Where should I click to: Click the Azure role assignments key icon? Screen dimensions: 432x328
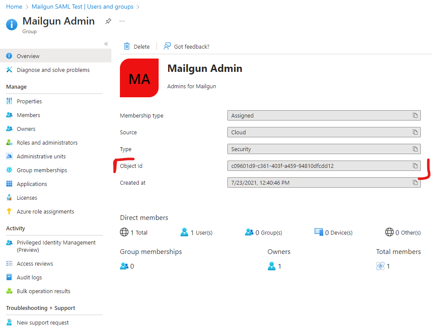click(9, 211)
